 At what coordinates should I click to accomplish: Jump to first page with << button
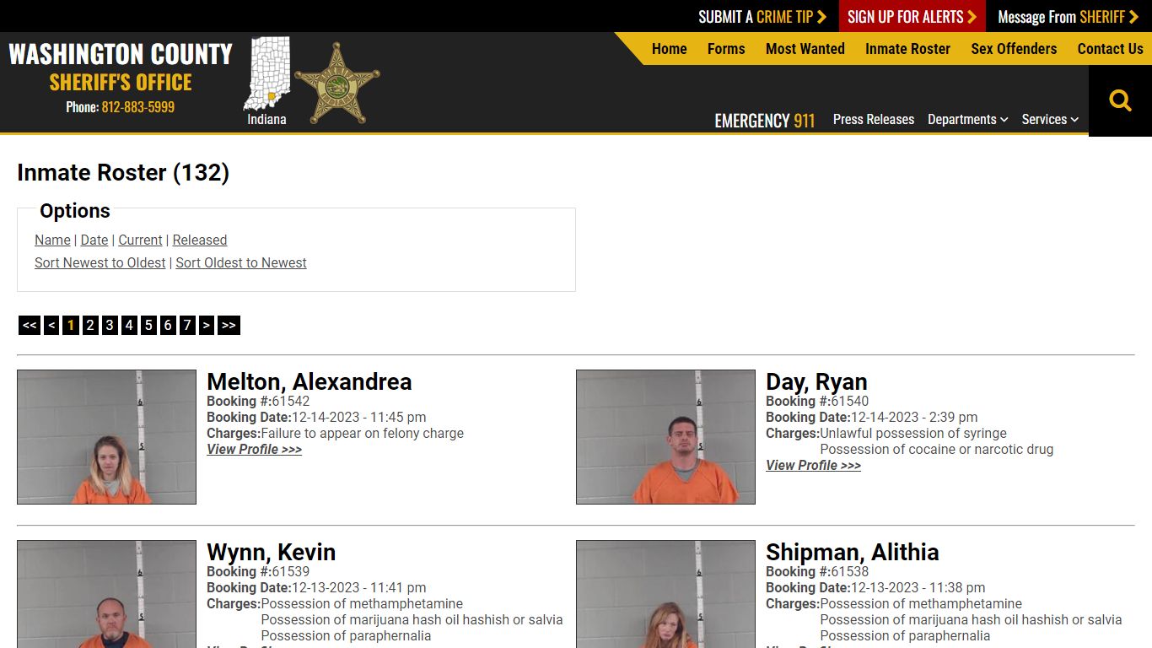30,325
